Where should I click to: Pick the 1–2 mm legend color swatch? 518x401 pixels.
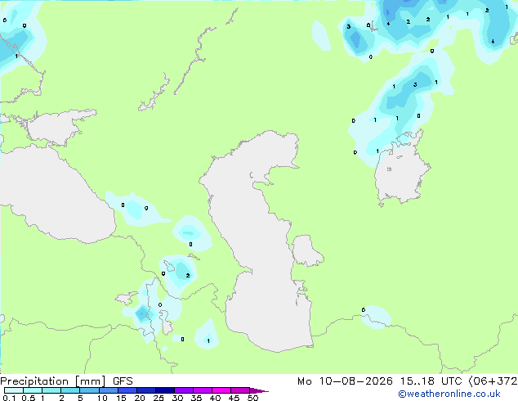(x=51, y=390)
